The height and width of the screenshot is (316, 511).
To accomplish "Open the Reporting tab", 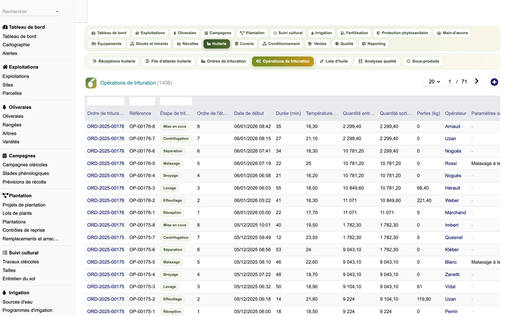I will point(373,44).
